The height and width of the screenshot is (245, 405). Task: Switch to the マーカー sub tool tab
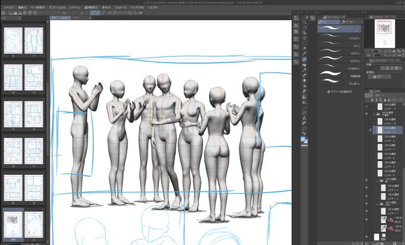(351, 22)
